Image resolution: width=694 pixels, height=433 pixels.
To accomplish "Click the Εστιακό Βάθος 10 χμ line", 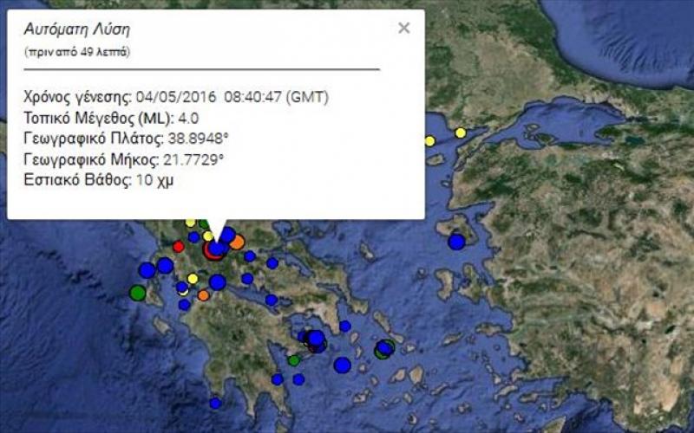I will click(99, 180).
